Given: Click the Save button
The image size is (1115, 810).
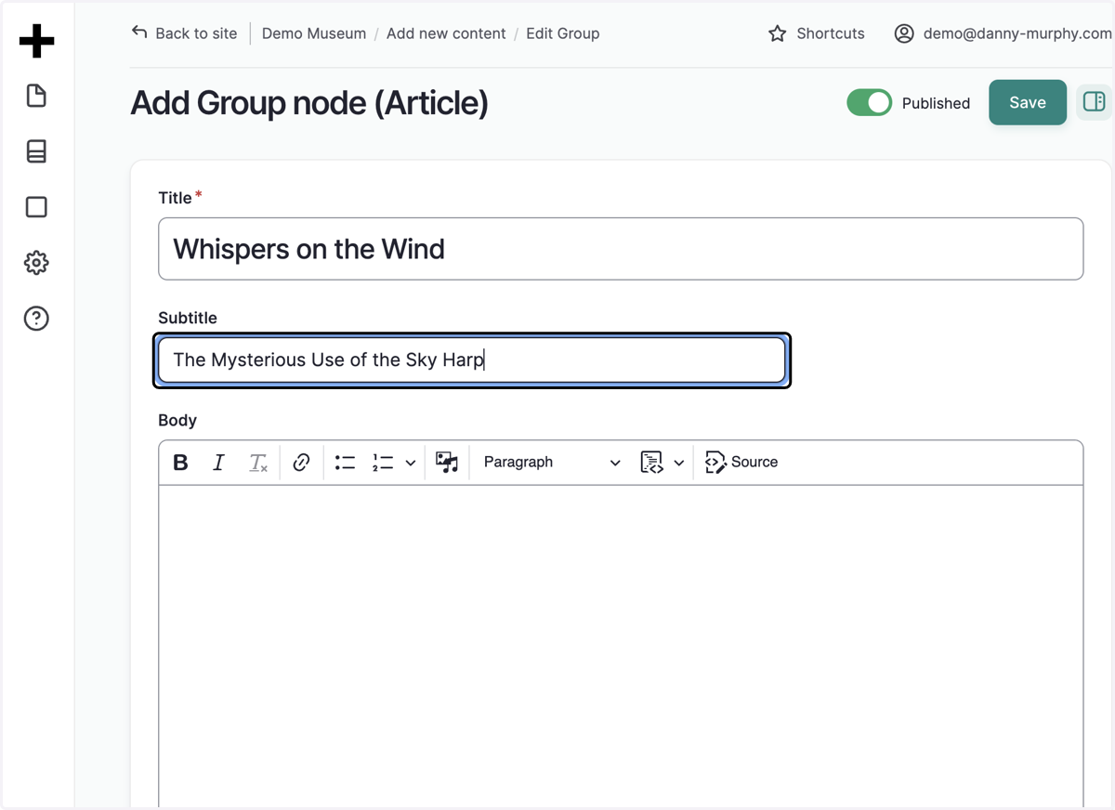Looking at the screenshot, I should coord(1028,102).
